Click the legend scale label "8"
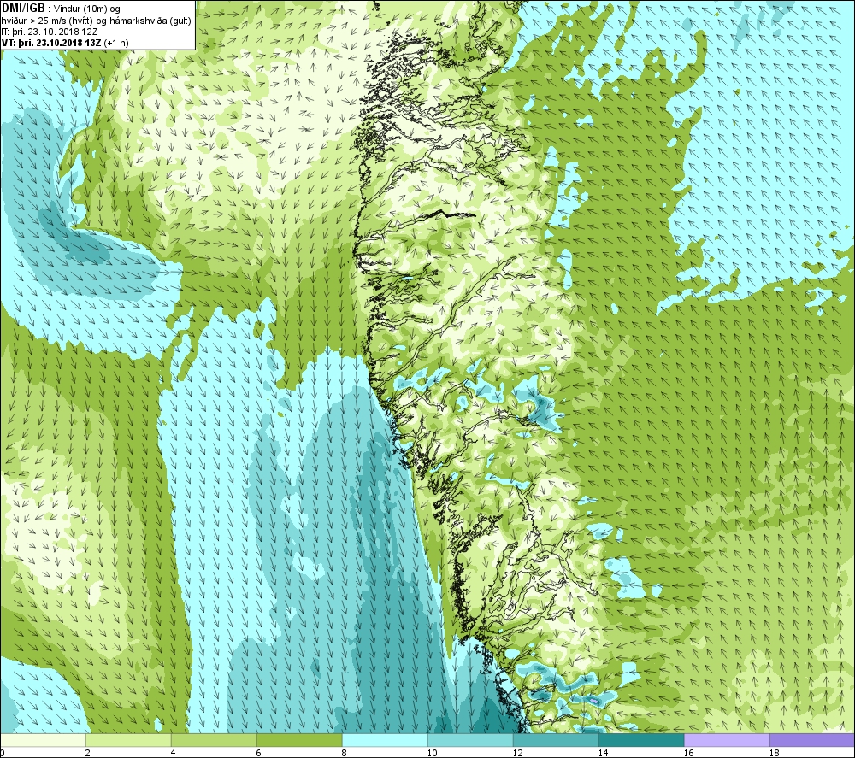 [344, 753]
